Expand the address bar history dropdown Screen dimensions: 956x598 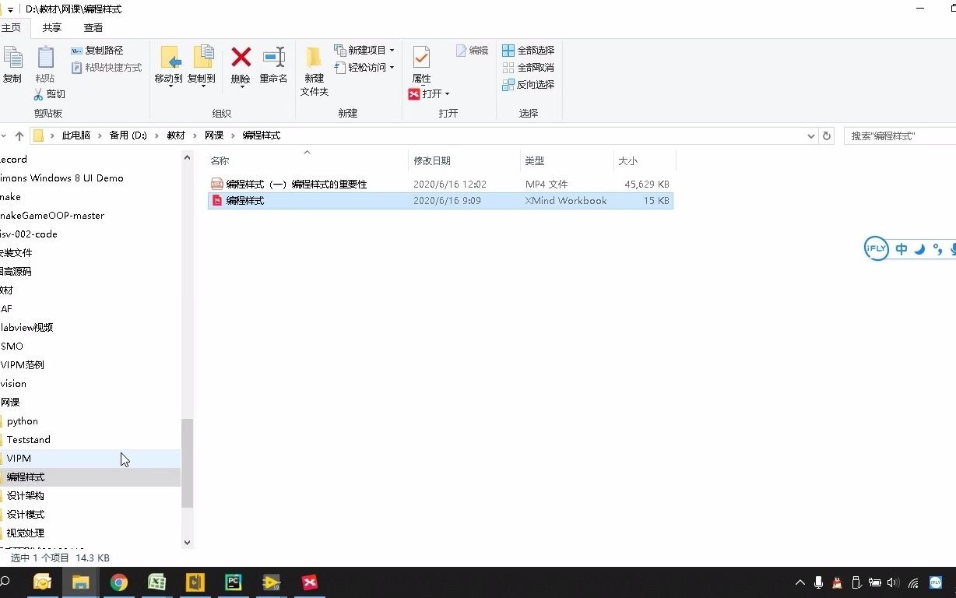[811, 135]
